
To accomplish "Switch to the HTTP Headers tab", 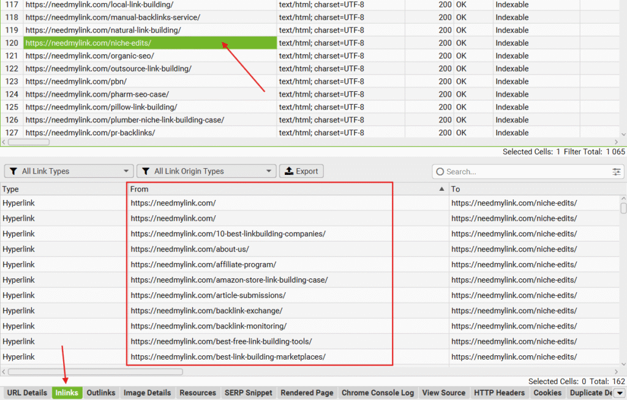I will [x=499, y=393].
